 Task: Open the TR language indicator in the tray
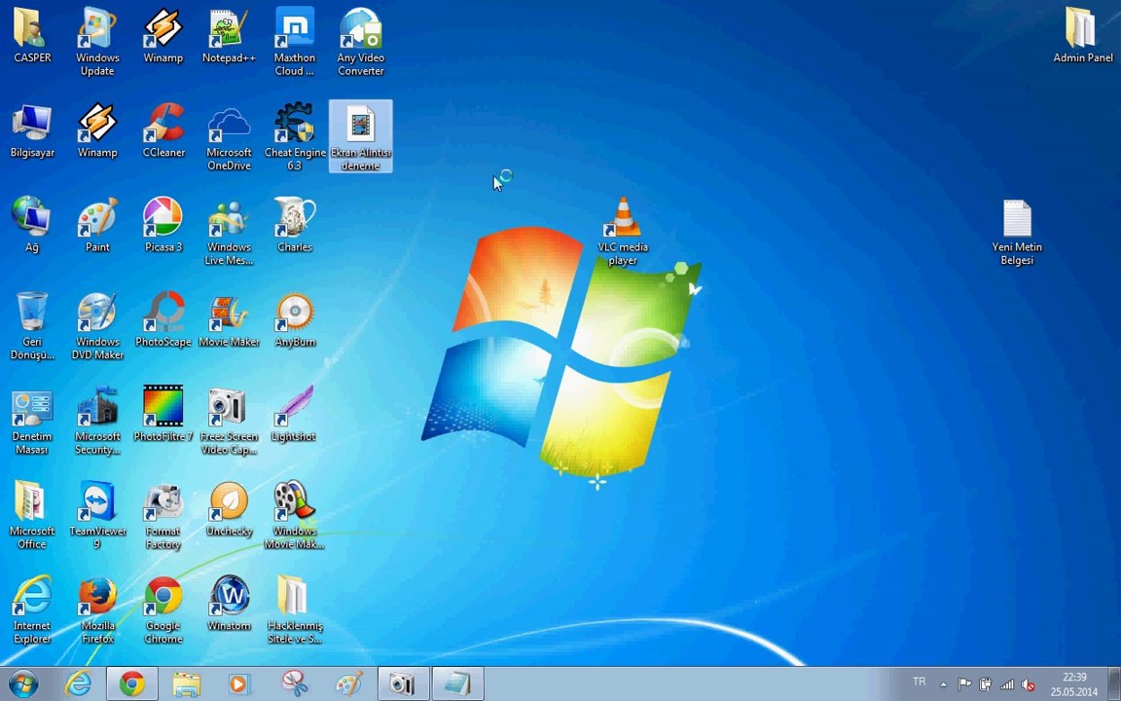[920, 682]
